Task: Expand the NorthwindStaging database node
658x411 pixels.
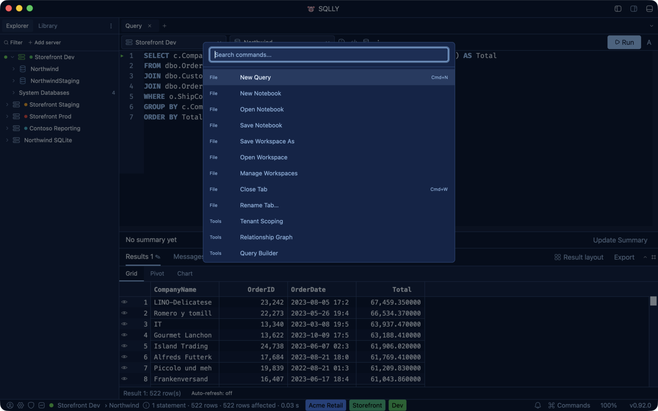Action: coord(13,81)
